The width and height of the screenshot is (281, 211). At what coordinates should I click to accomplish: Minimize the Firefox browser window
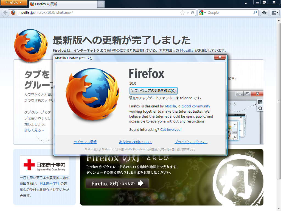pyautogui.click(x=257, y=2)
